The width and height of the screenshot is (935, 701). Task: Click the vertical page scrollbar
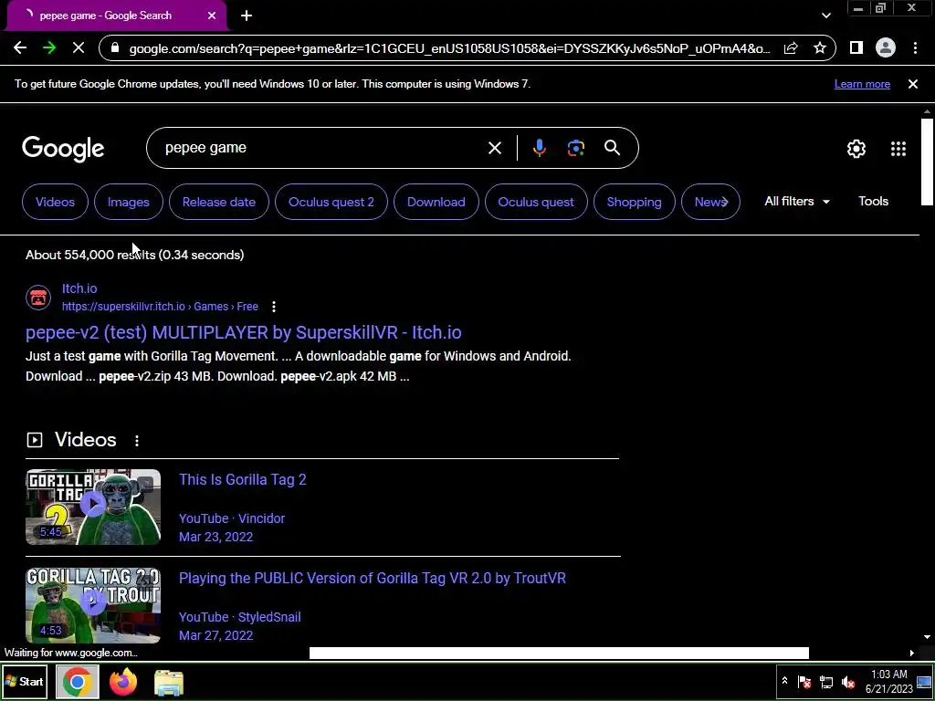point(927,162)
